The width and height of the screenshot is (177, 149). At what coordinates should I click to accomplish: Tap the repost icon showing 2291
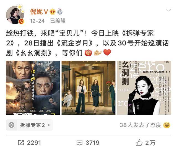tap(21, 143)
